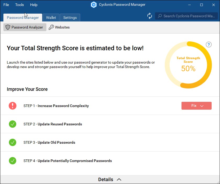Maximize the Cyclonis window

pyautogui.click(x=201, y=5)
